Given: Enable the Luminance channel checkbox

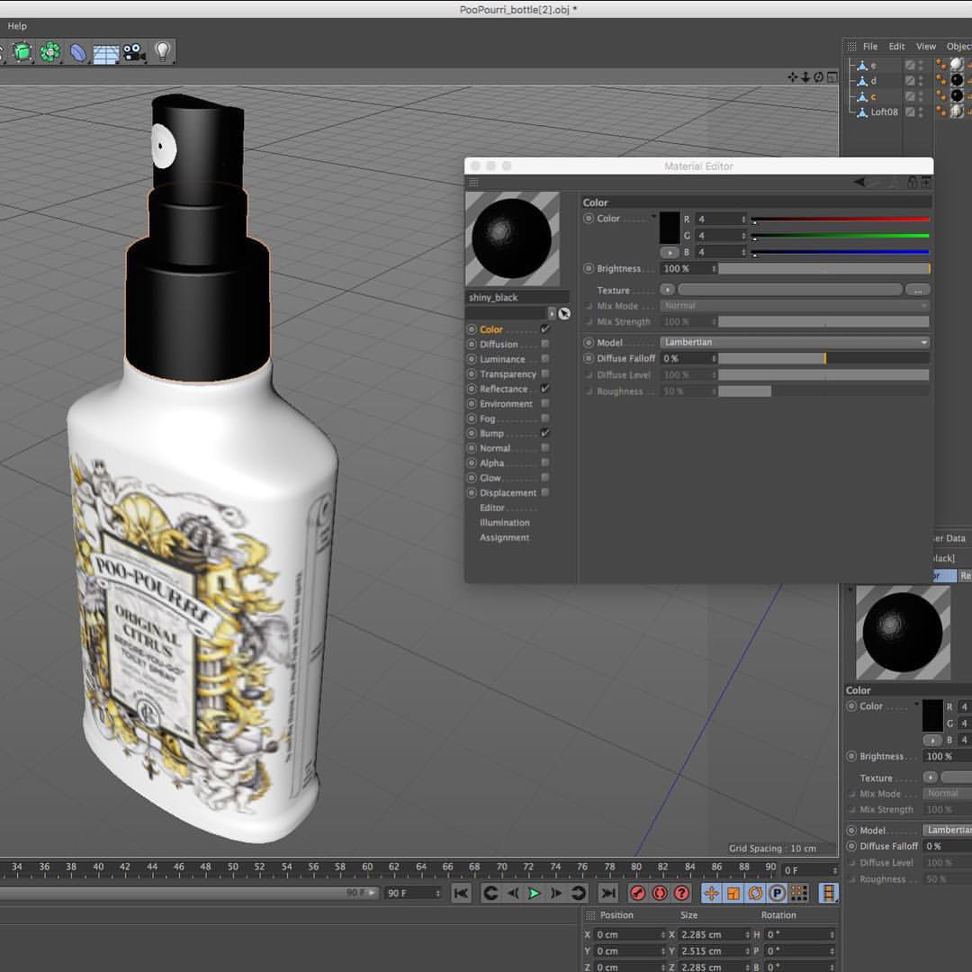Looking at the screenshot, I should (x=544, y=359).
